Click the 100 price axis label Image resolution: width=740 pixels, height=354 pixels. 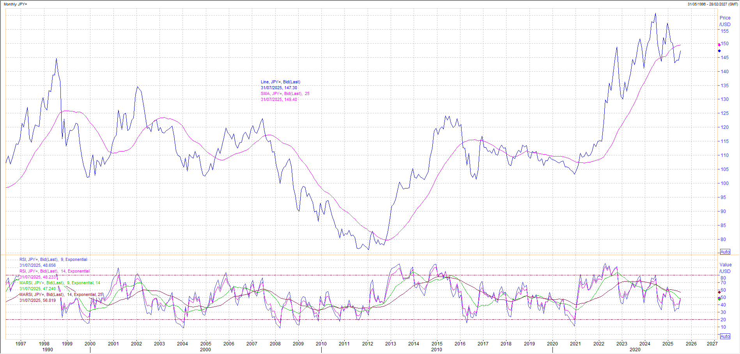pos(724,183)
